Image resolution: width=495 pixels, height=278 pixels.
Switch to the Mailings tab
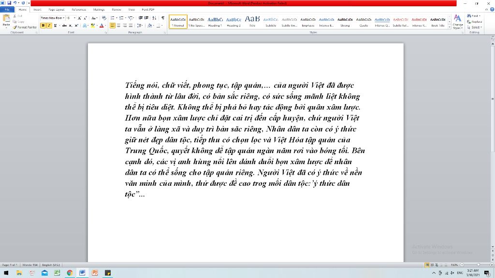click(99, 10)
